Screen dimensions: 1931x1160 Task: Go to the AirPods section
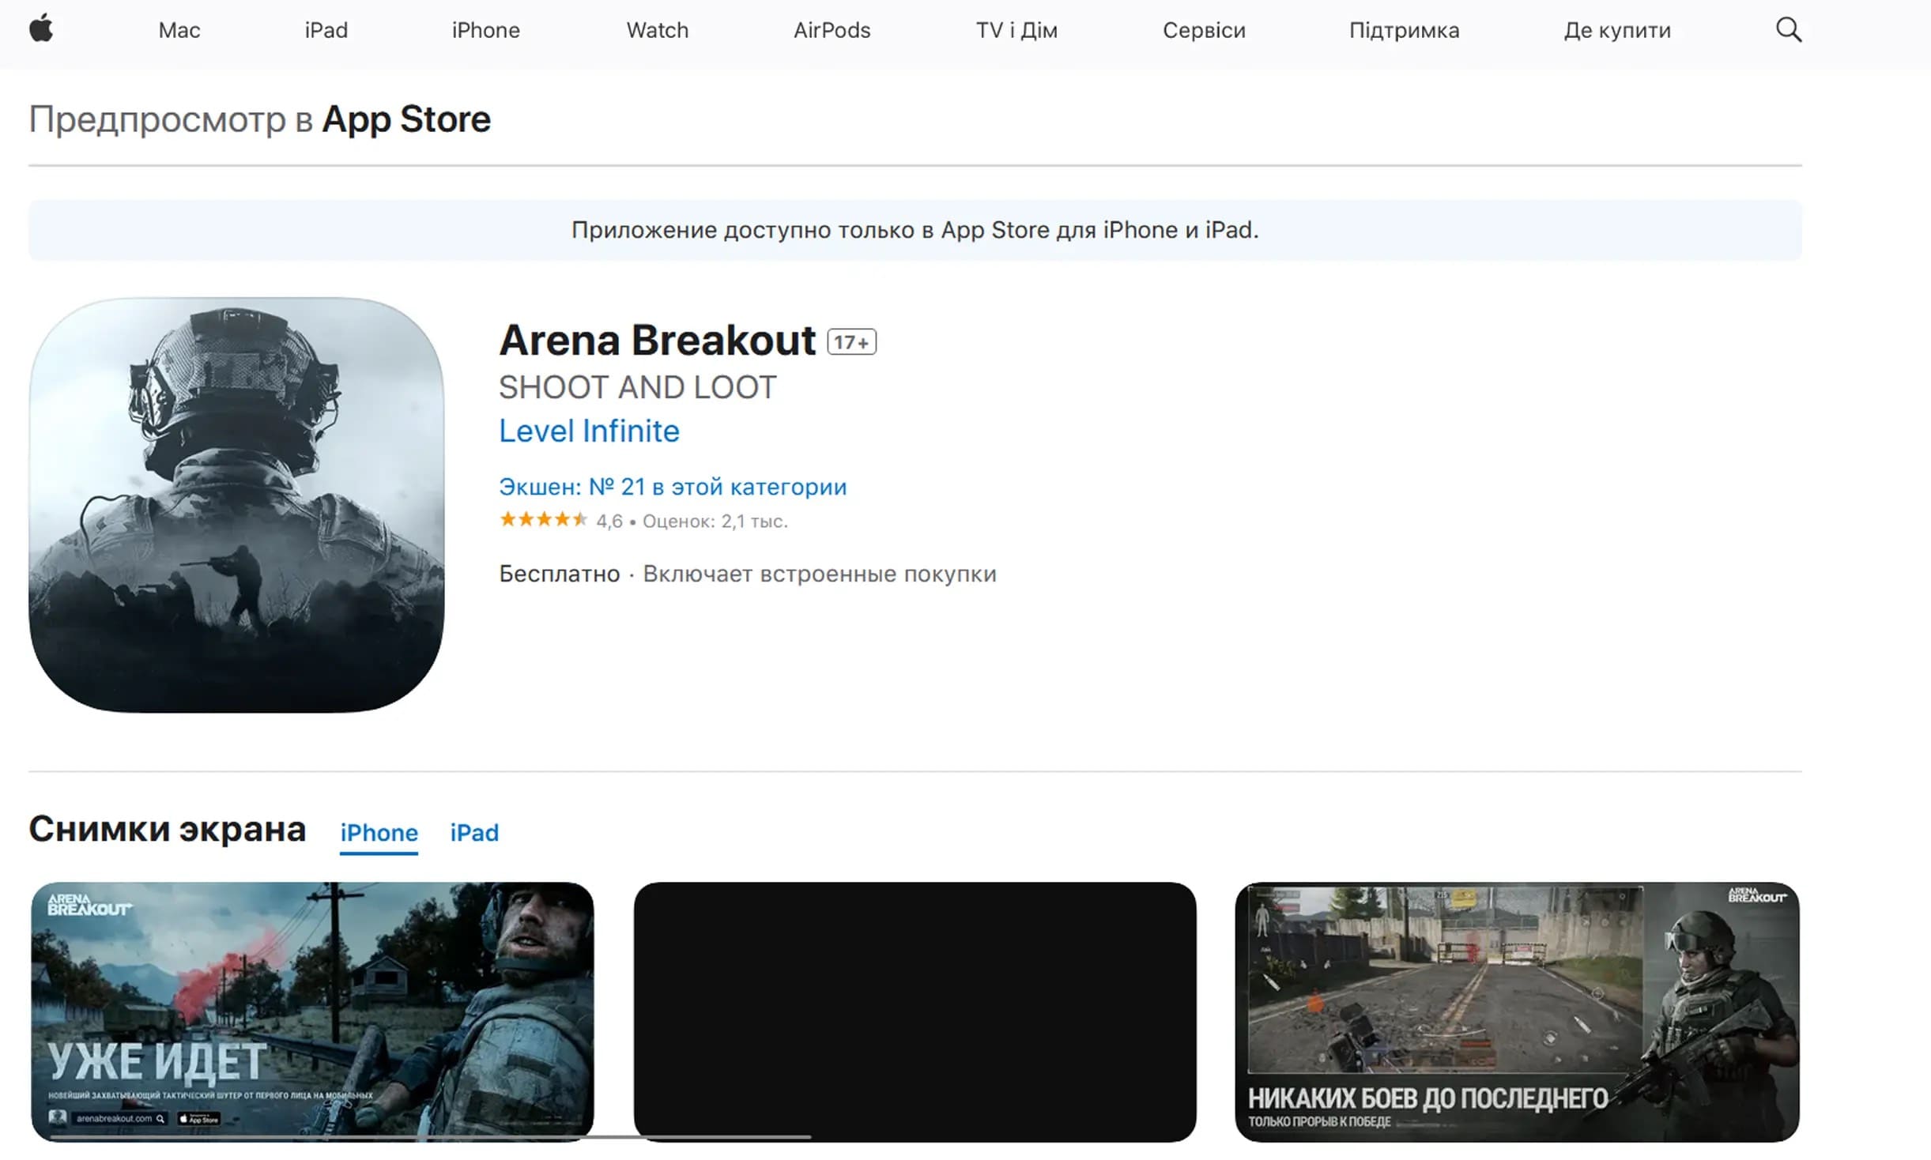pyautogui.click(x=832, y=30)
